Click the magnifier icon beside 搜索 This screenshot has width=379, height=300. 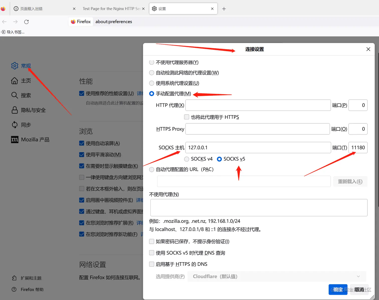point(15,95)
